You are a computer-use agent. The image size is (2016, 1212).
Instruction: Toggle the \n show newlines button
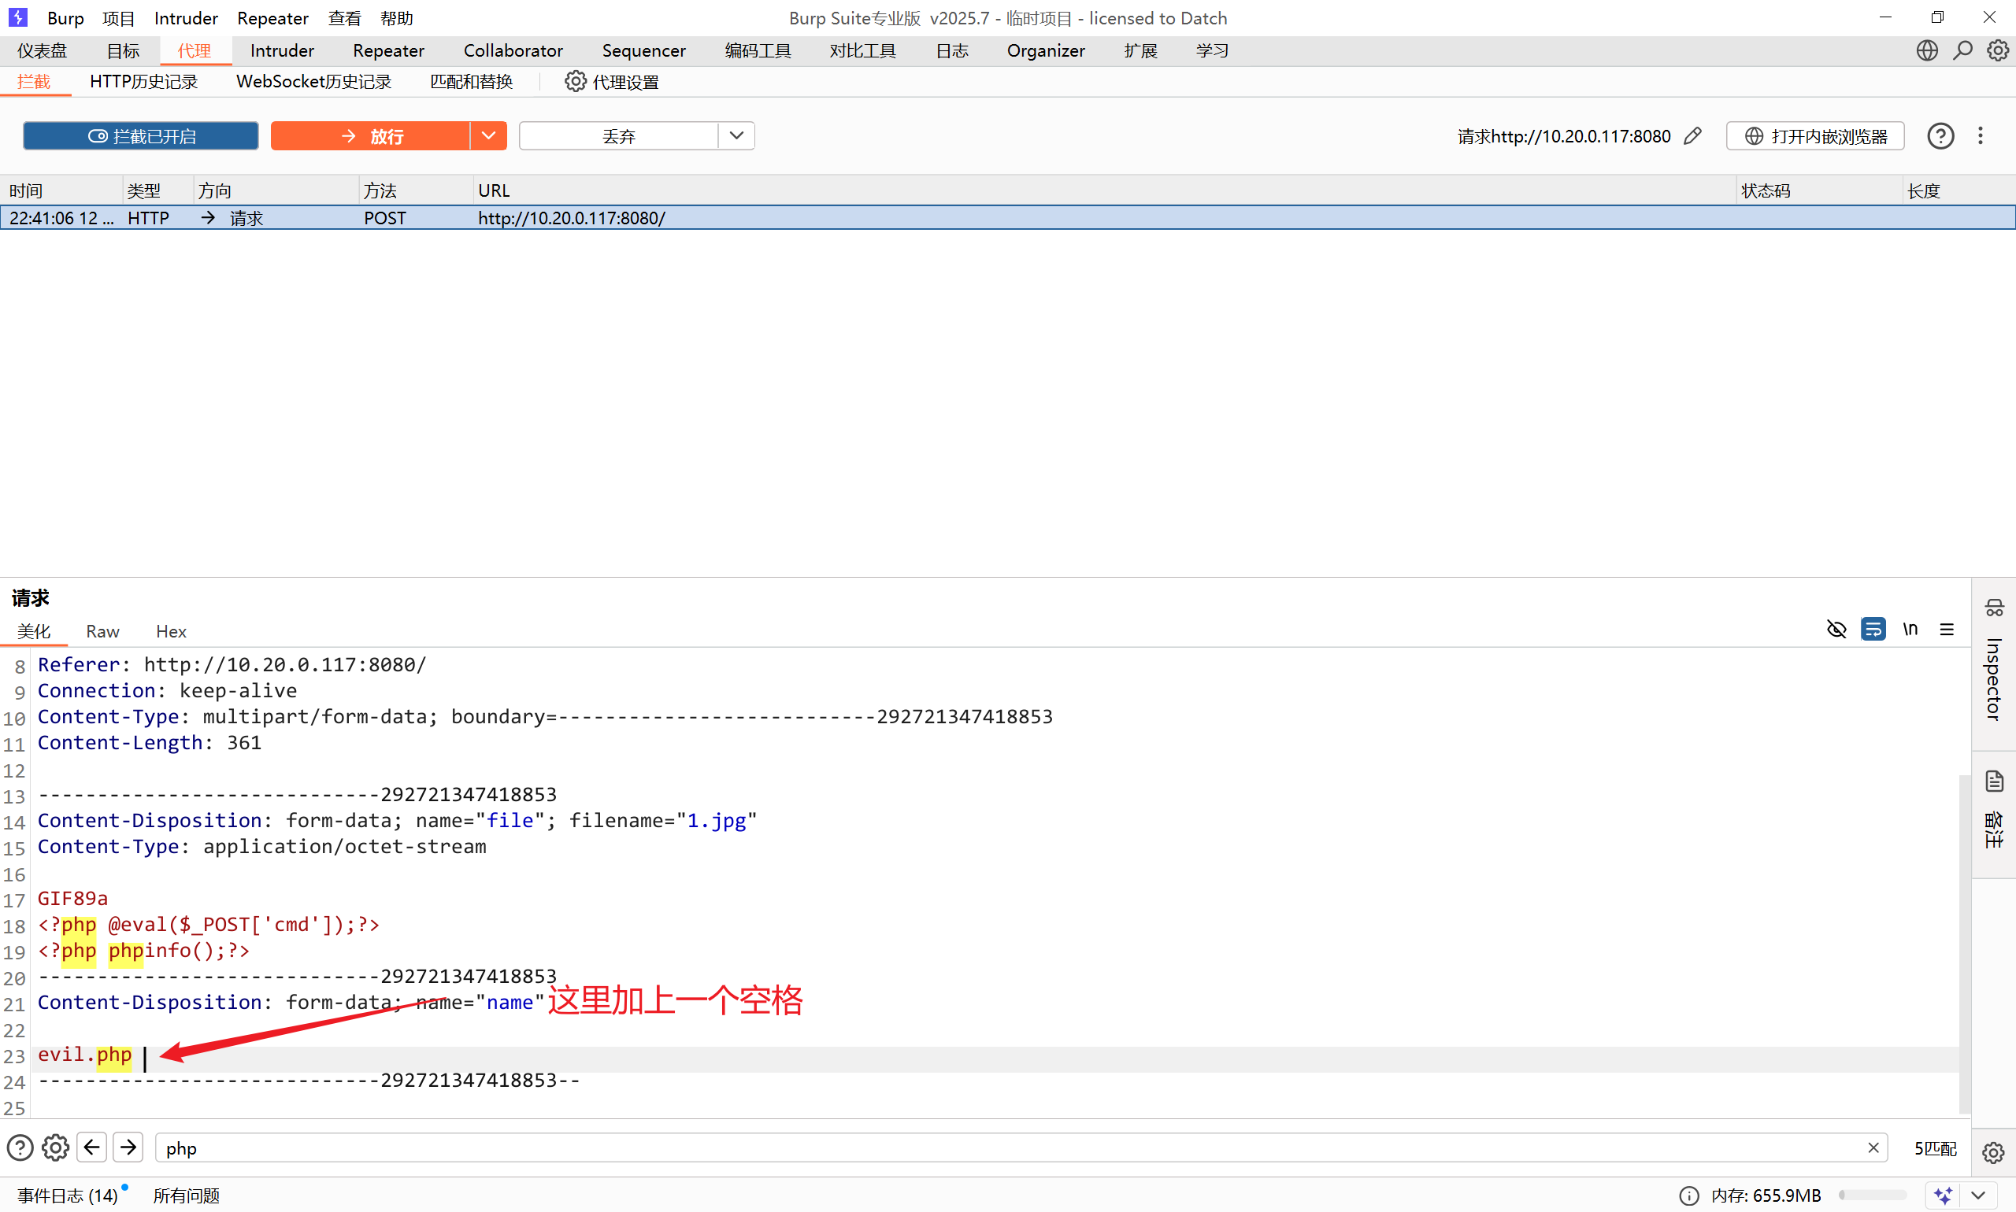tap(1910, 629)
